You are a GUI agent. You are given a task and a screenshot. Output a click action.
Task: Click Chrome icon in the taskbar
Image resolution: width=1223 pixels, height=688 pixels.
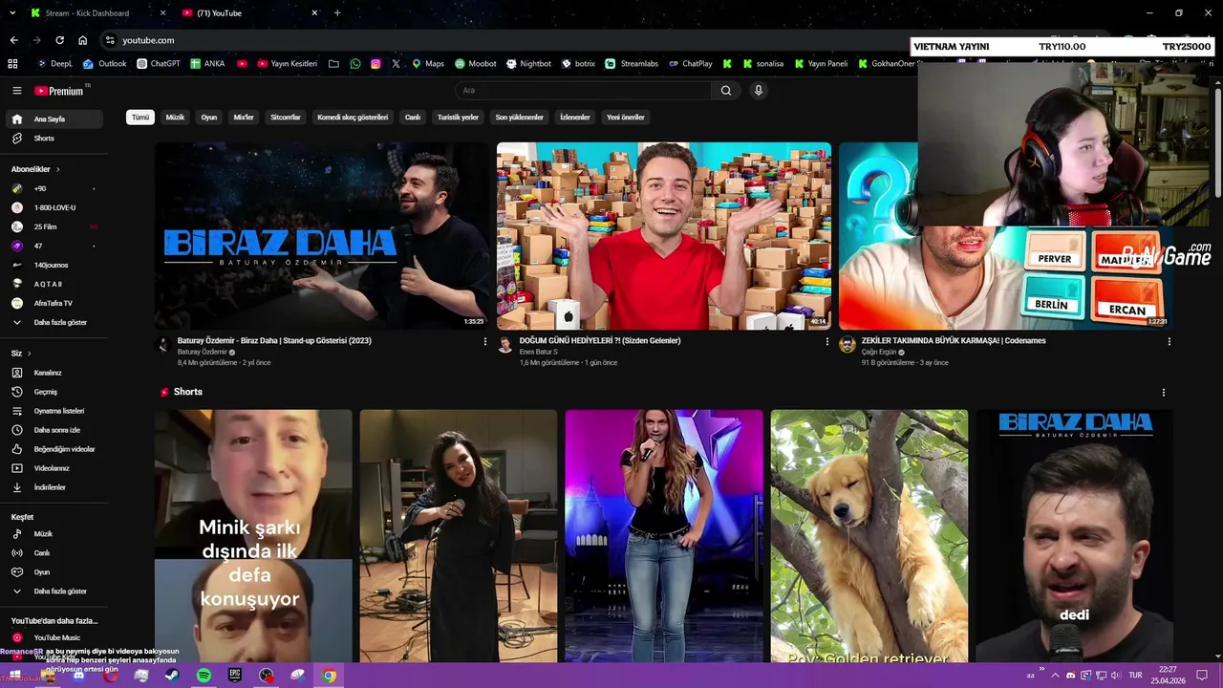coord(329,676)
